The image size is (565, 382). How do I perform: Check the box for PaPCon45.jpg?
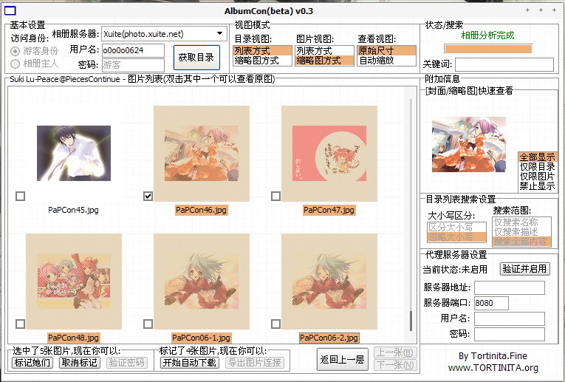21,196
